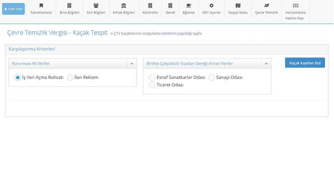Select Esnaf Sanatkarlar Odası radio button
This screenshot has width=334, height=171.
pos(152,78)
